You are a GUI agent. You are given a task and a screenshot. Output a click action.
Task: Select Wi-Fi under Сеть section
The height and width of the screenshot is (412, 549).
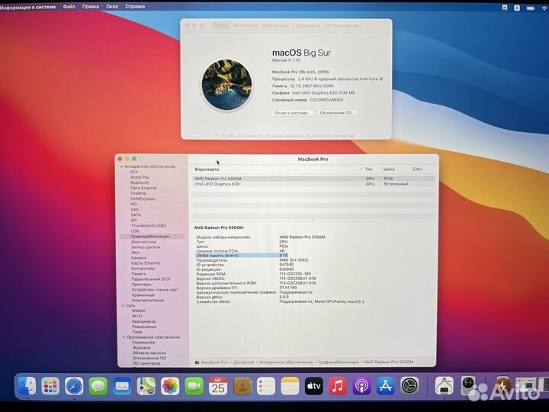(x=137, y=316)
